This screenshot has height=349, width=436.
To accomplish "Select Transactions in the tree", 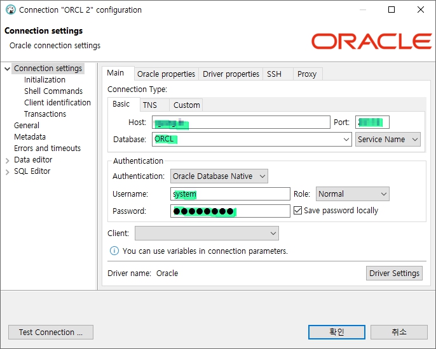I will 45,114.
